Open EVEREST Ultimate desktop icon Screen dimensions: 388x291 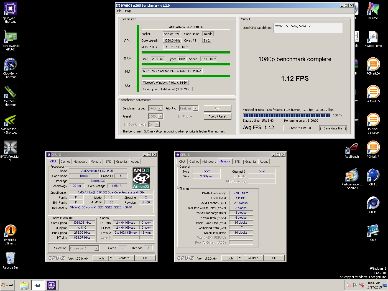10,234
